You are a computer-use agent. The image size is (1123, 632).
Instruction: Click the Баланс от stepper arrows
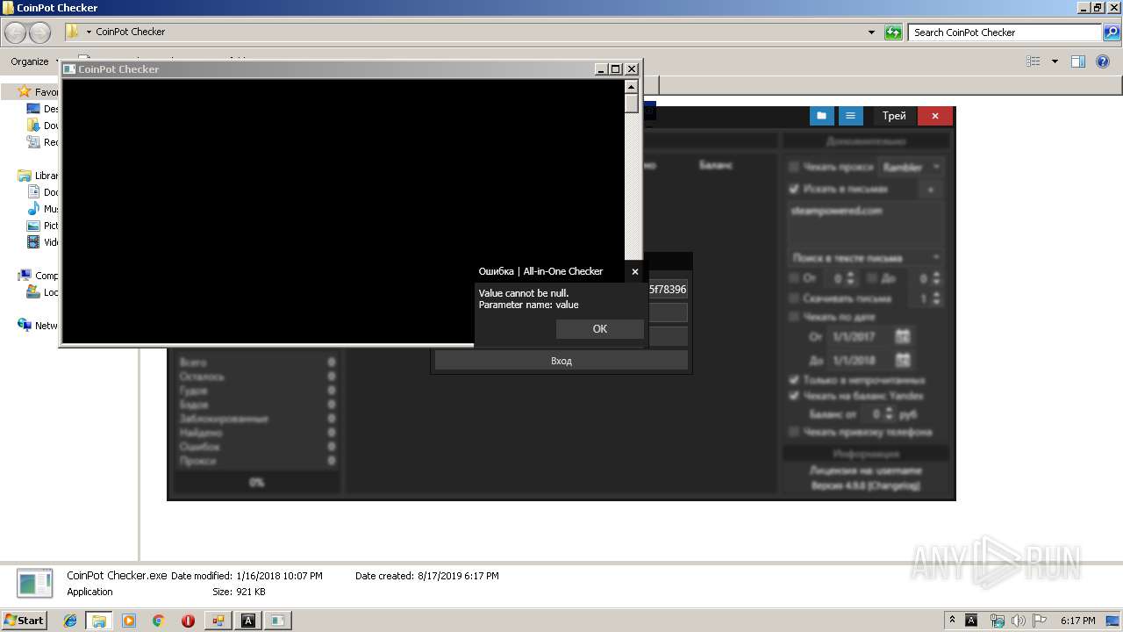click(x=890, y=413)
